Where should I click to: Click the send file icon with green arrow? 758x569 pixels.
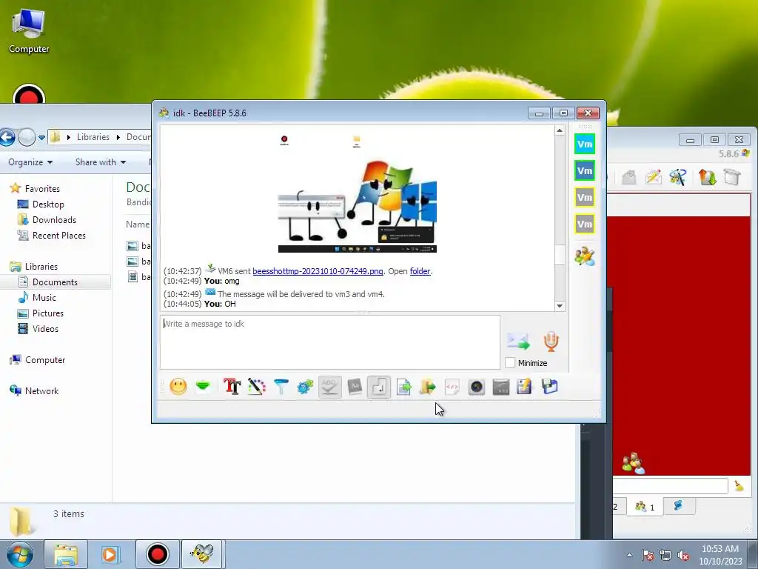click(x=403, y=387)
